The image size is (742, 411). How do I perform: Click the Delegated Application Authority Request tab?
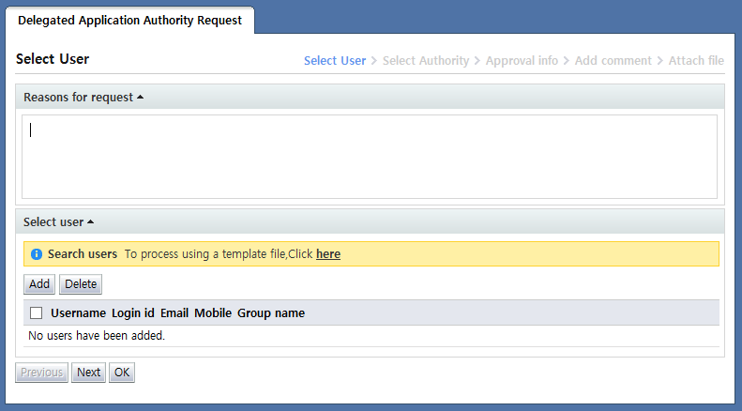click(x=129, y=20)
